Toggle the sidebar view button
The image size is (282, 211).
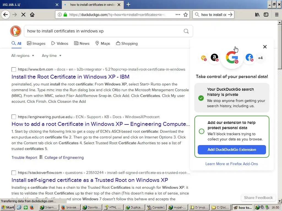(266, 15)
